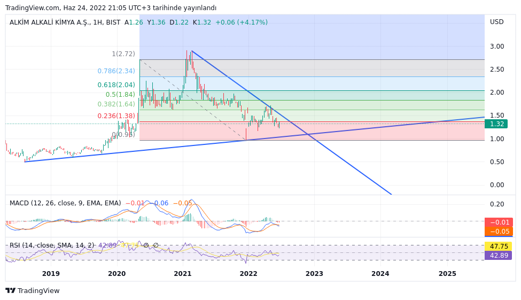Click the red MACD histogram value tag −0.01

[x=499, y=222]
